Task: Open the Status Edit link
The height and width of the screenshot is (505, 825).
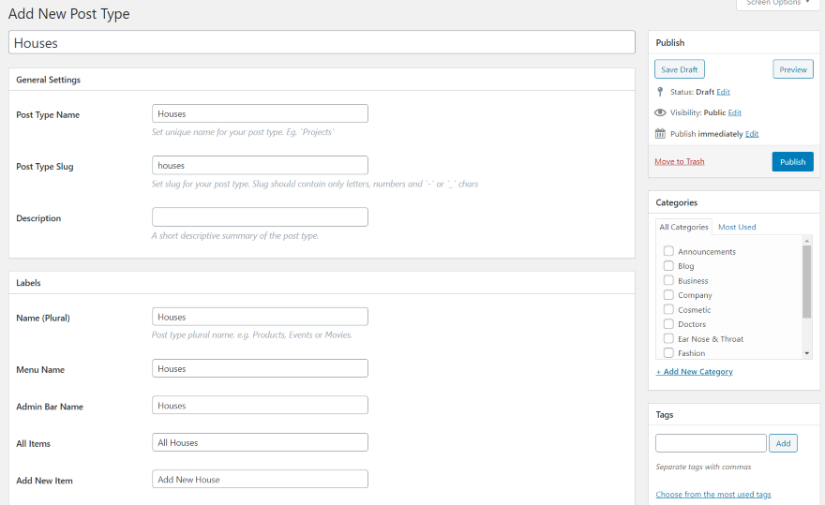Action: tap(723, 92)
